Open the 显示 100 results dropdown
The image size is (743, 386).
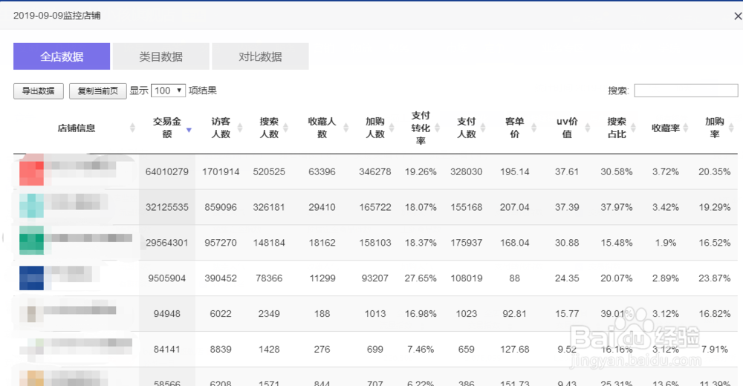click(x=168, y=91)
